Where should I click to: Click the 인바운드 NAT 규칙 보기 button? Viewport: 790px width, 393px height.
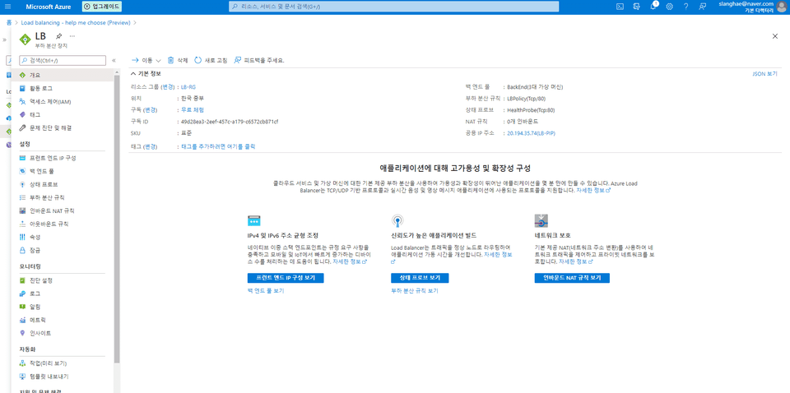(572, 278)
